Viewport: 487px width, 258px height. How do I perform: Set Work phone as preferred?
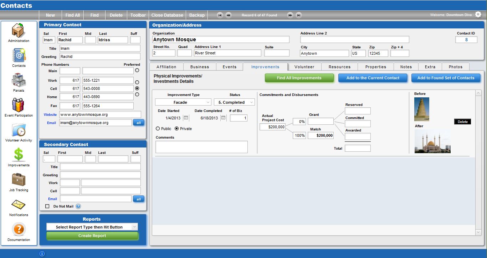(x=137, y=82)
